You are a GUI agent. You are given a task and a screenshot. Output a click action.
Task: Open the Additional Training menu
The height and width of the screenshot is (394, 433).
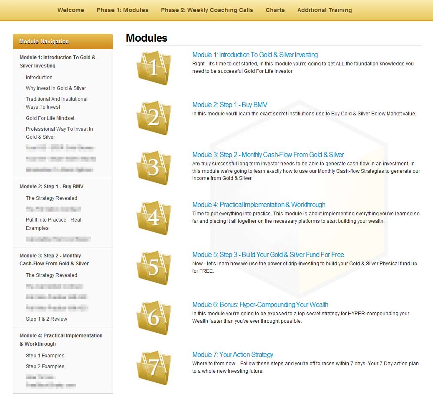point(325,10)
